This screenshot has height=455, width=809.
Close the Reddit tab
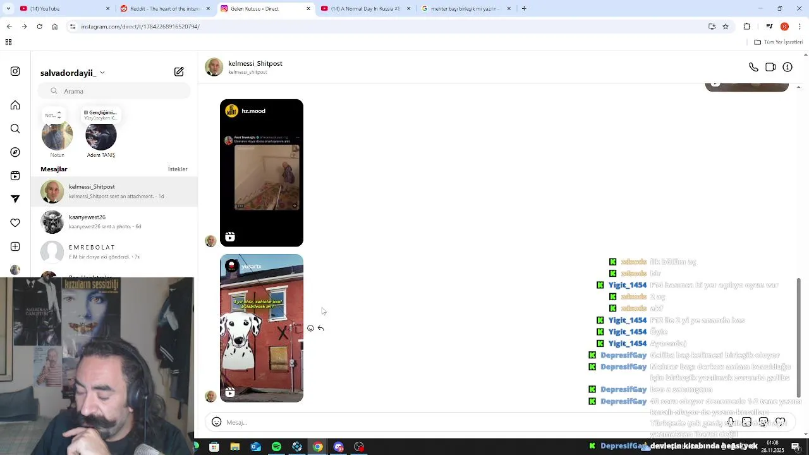click(x=208, y=9)
